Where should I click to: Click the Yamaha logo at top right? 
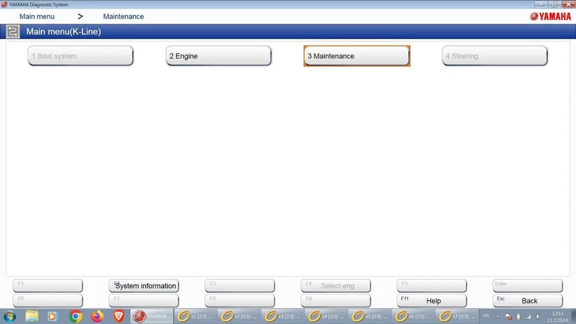point(550,17)
